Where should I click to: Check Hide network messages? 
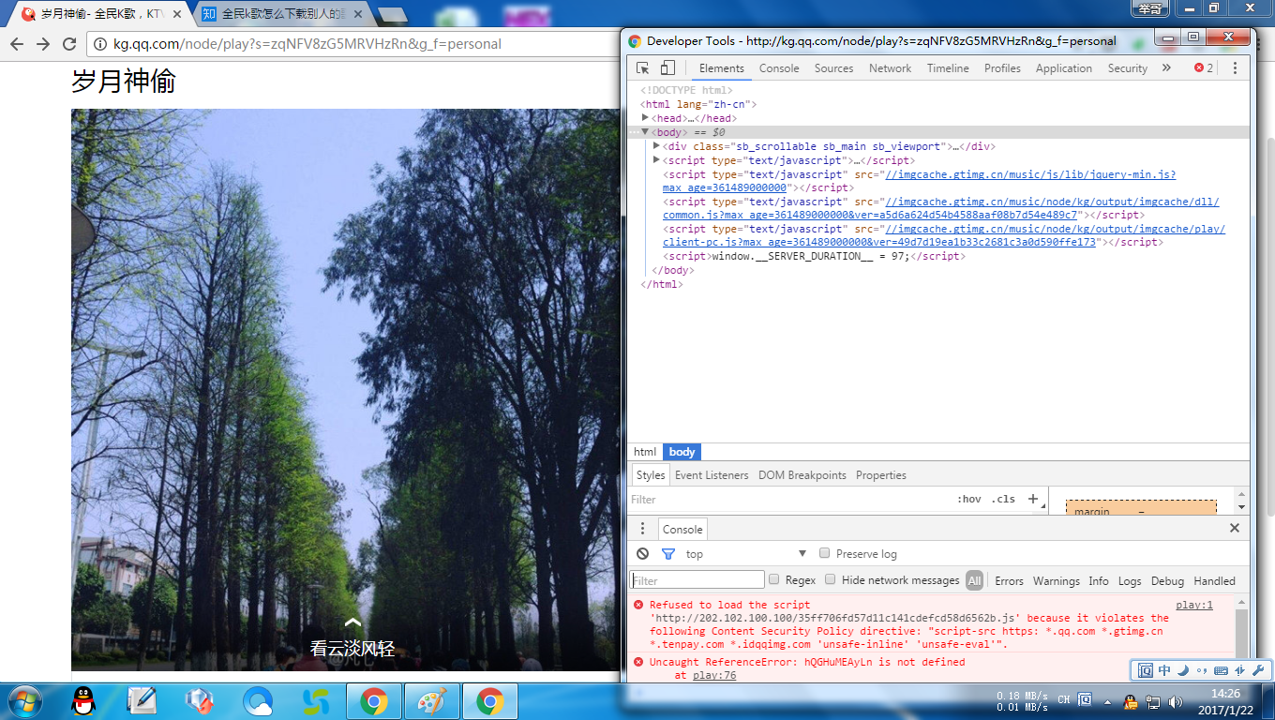pyautogui.click(x=831, y=579)
